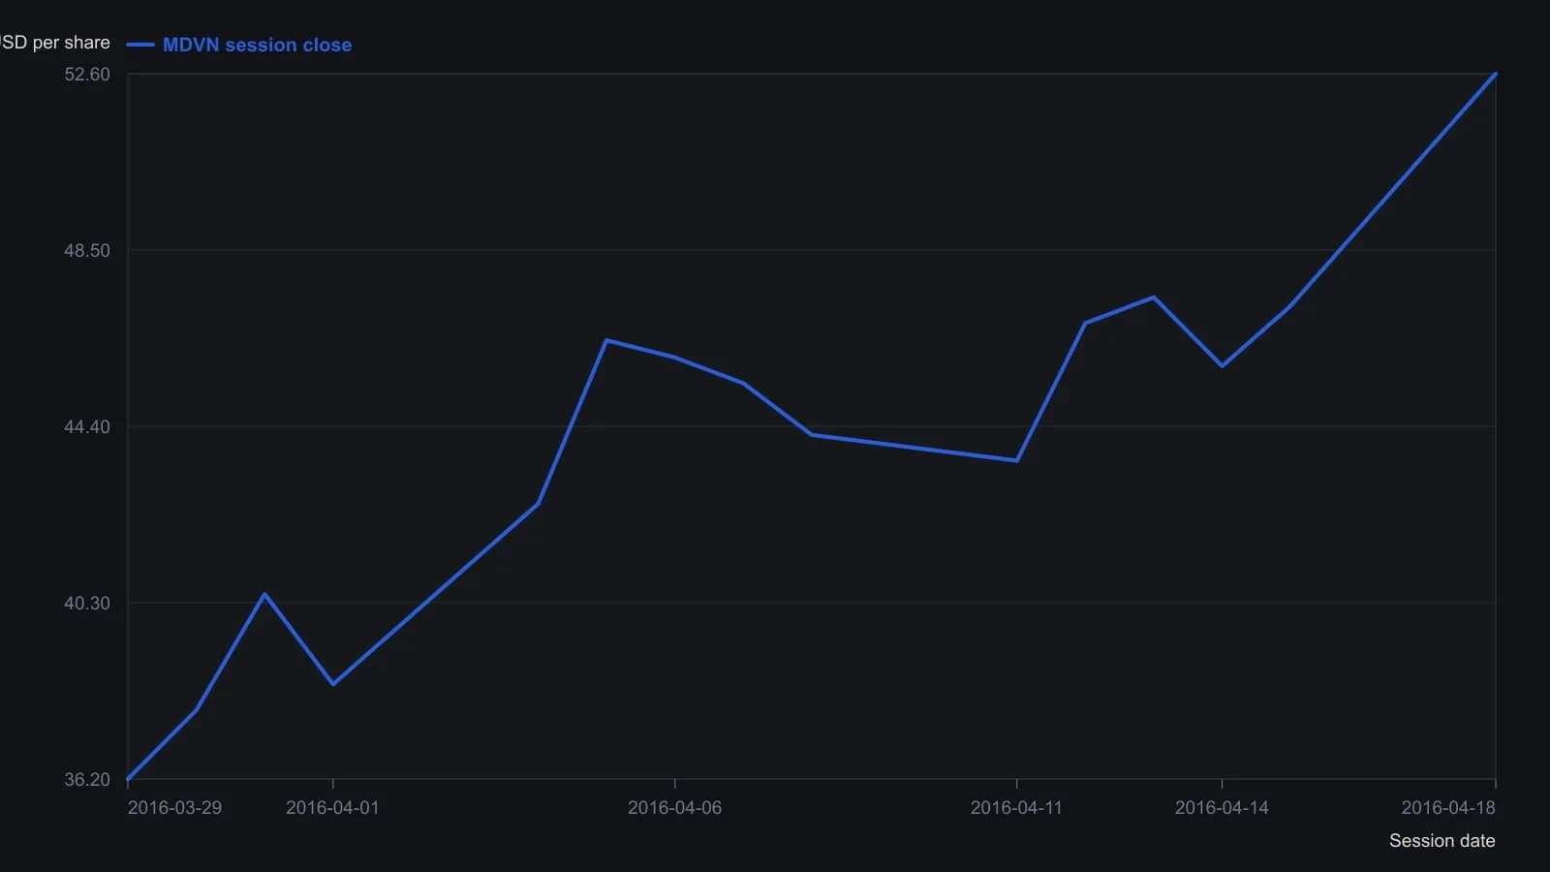Click the 2016-04-18 date label

point(1448,808)
